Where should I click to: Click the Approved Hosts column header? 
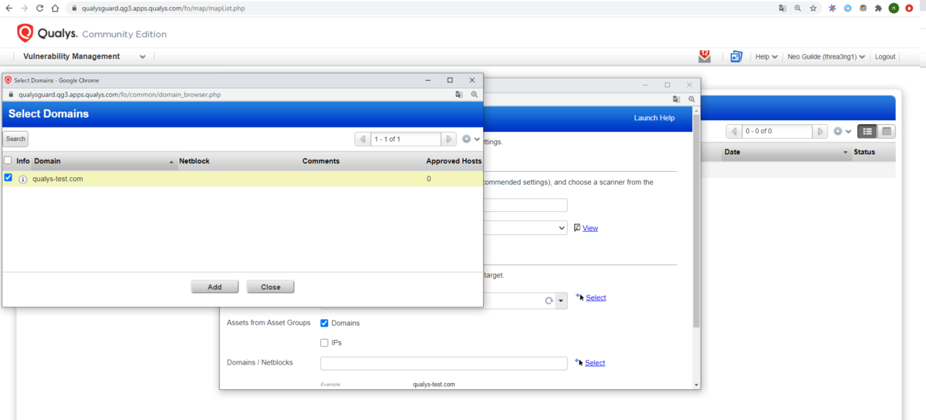pyautogui.click(x=454, y=161)
